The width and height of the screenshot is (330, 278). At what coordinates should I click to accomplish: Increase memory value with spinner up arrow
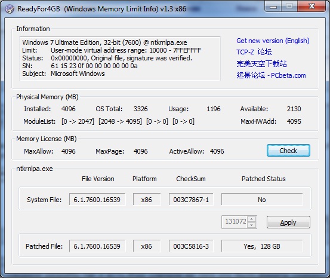click(x=252, y=219)
